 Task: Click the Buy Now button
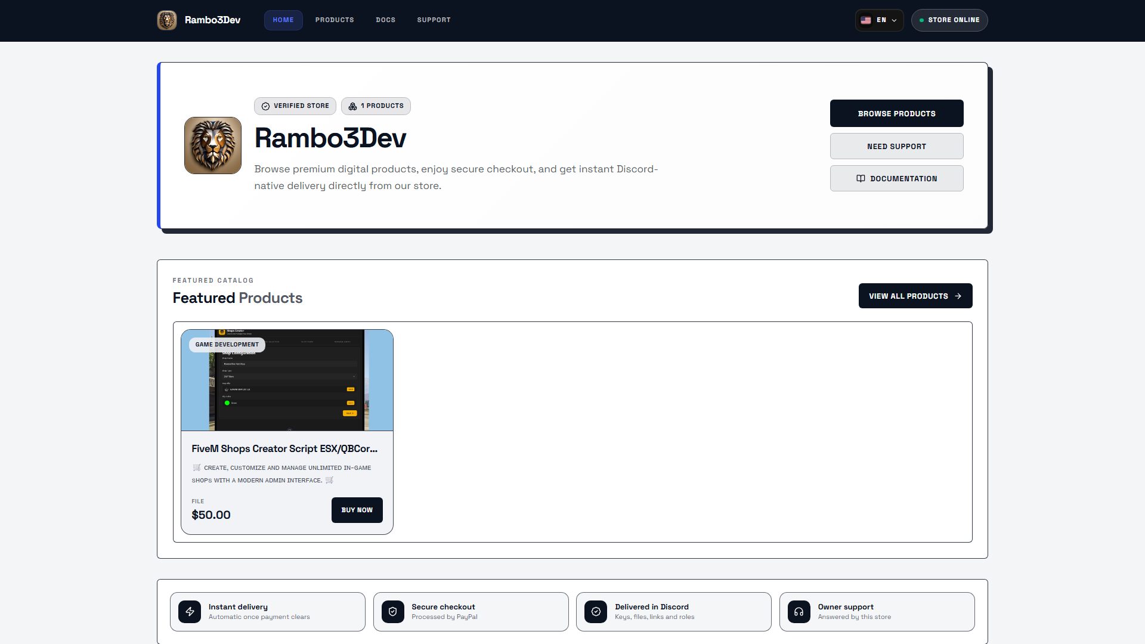[x=357, y=510]
